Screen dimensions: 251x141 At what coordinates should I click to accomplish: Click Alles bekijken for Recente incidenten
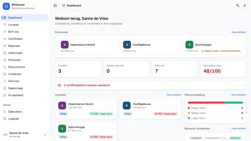239,128
